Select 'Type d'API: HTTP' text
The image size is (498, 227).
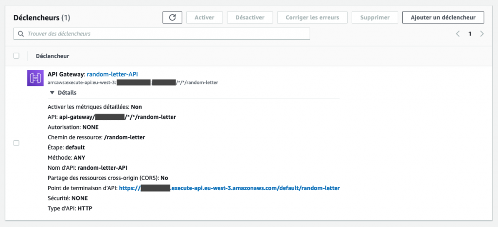(x=70, y=208)
